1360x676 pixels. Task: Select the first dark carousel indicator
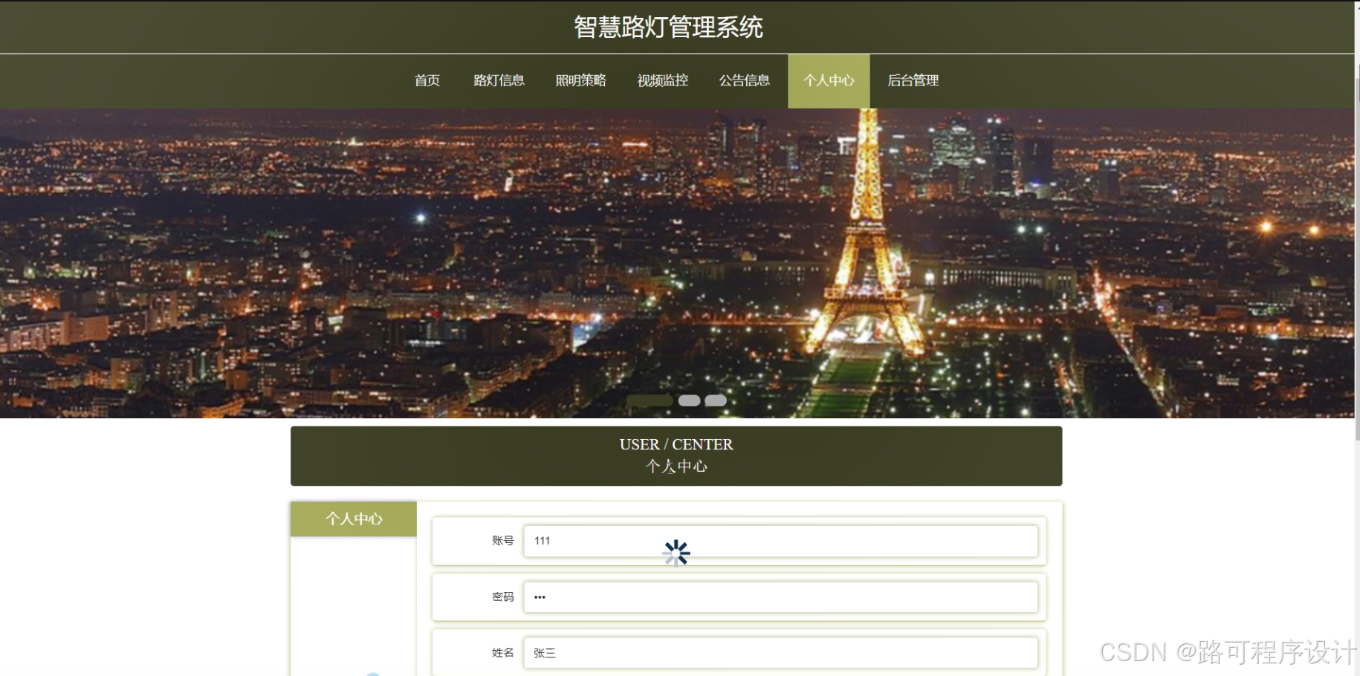tap(650, 400)
